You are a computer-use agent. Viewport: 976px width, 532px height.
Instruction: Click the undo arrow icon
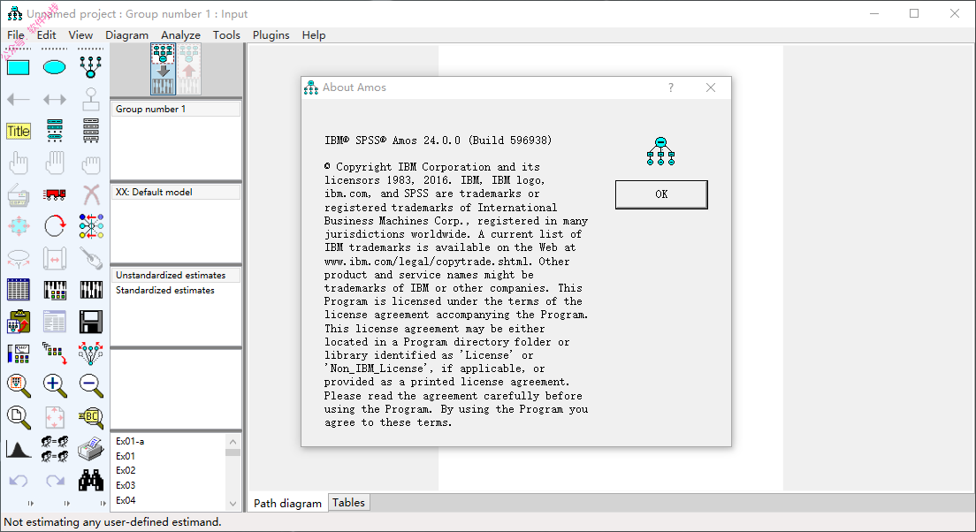click(18, 481)
